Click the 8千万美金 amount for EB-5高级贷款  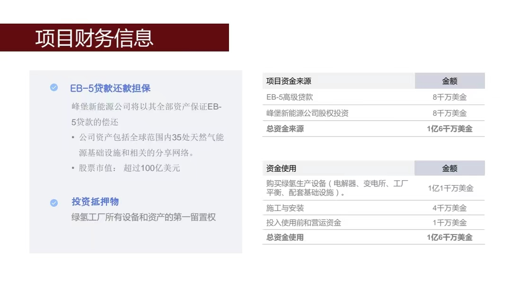(x=449, y=97)
